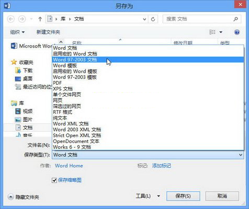Select 纯文本 plain text option
The image size is (249, 209).
(148, 118)
